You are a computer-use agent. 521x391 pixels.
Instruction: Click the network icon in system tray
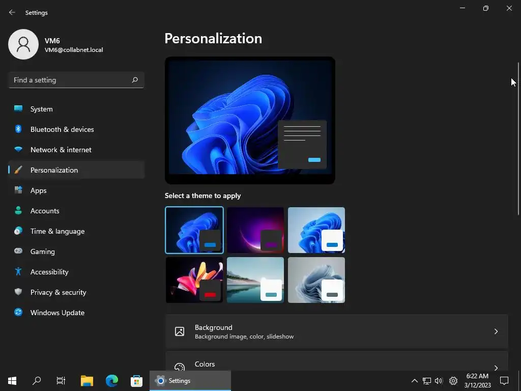coord(427,381)
